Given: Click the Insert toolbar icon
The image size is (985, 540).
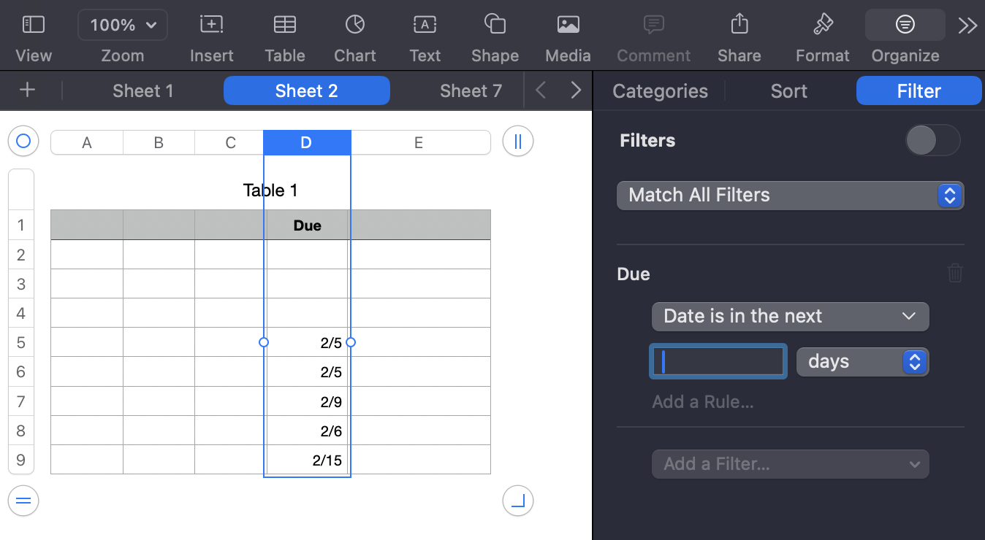Looking at the screenshot, I should pos(211,25).
